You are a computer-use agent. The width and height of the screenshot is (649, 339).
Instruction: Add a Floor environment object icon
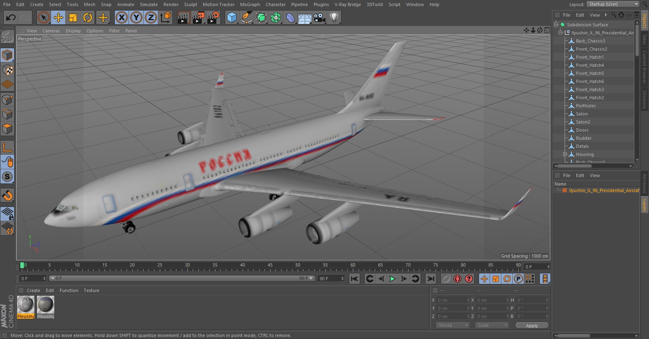[x=305, y=17]
